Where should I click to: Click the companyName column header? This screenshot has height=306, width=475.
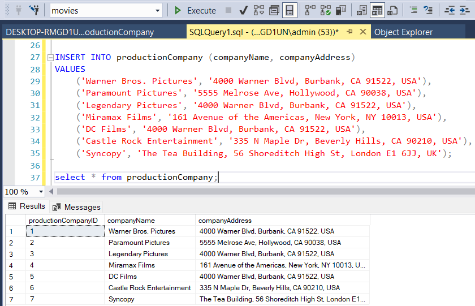(150, 220)
